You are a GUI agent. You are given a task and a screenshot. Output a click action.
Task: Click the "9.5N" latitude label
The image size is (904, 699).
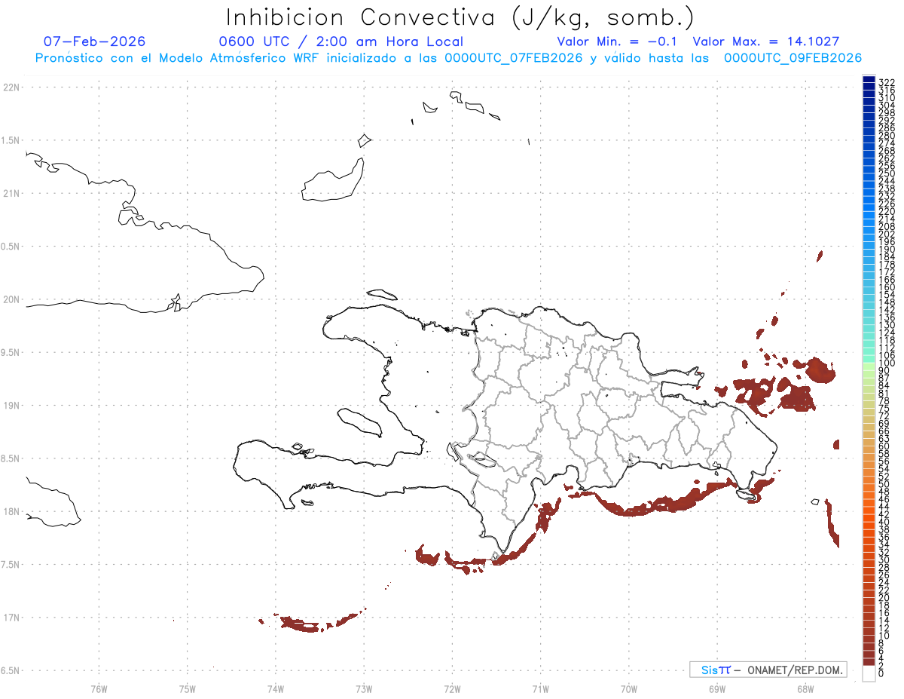click(x=11, y=353)
